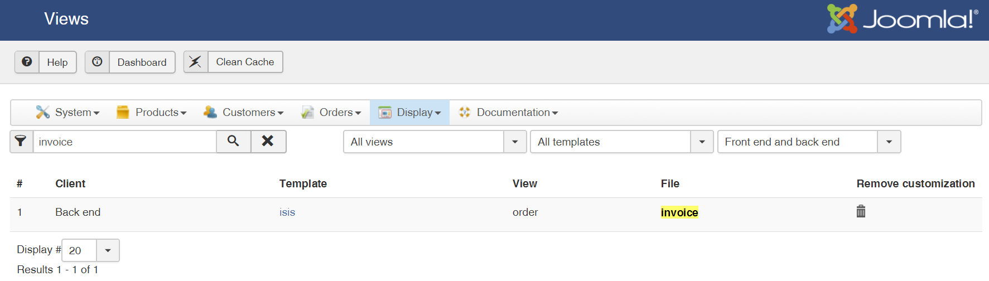Open the Products menu
This screenshot has width=989, height=281.
pos(151,113)
